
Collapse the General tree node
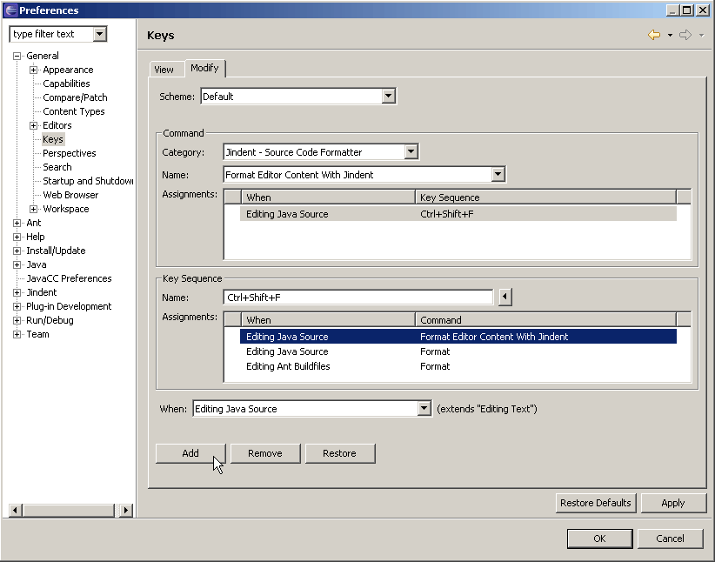point(17,56)
